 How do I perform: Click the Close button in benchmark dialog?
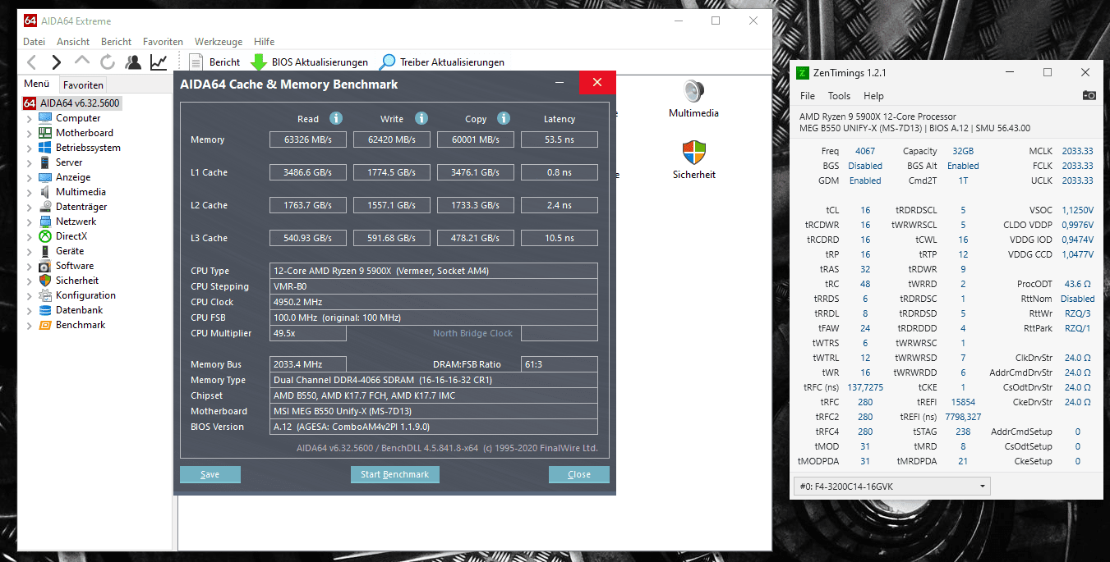click(x=579, y=474)
